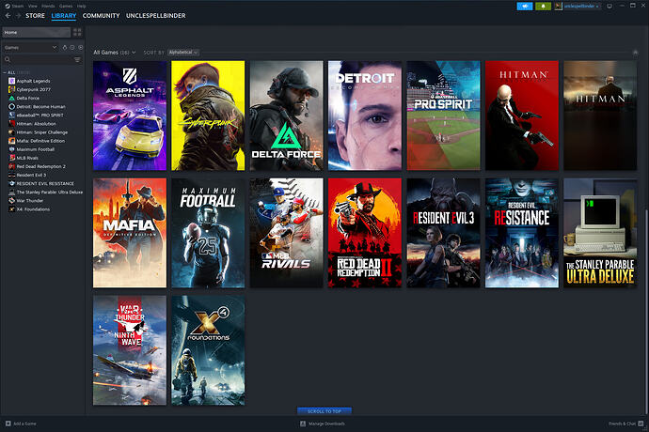
Task: Select RESIDENT EVIL RESISTANCE in sidebar
Action: pyautogui.click(x=45, y=183)
